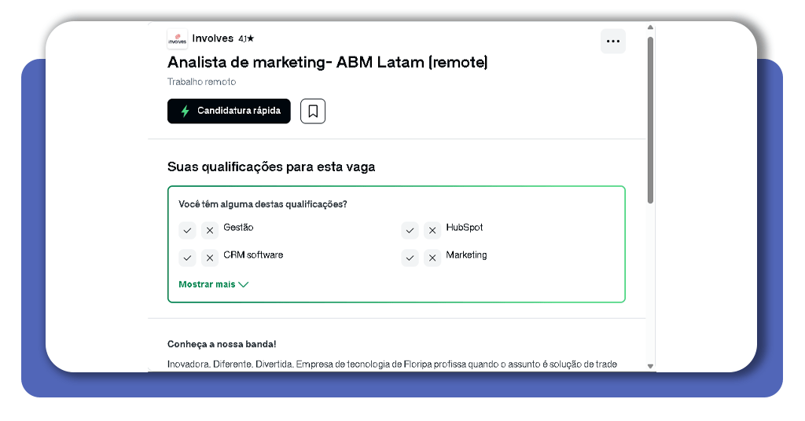Viewport: 805px width, 421px height.
Task: Open the Involves company name link
Action: 212,38
